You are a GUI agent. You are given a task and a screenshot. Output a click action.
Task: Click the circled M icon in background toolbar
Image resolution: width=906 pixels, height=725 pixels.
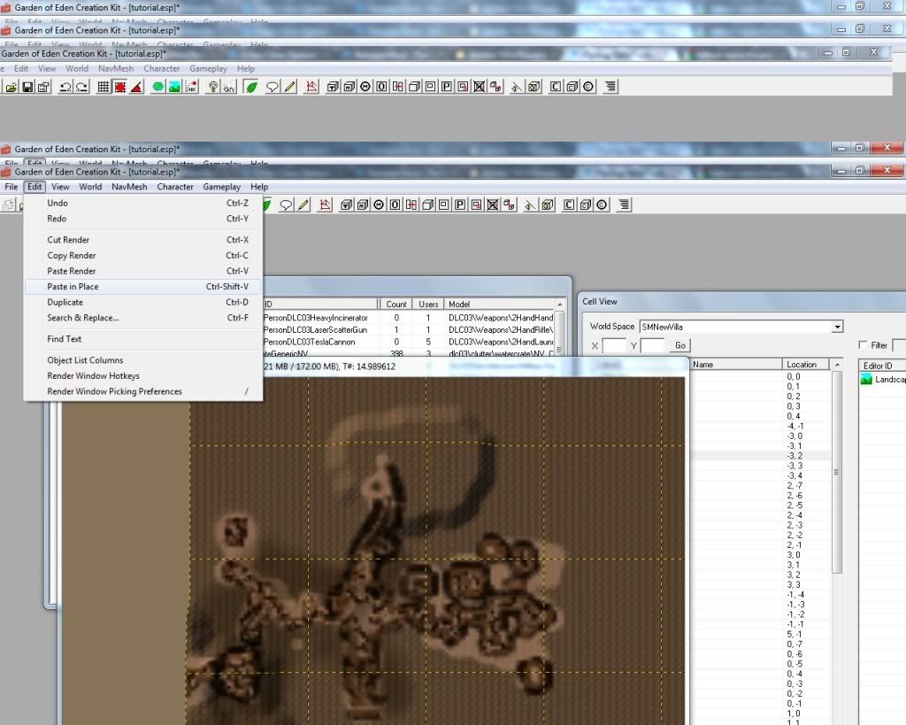pos(365,87)
